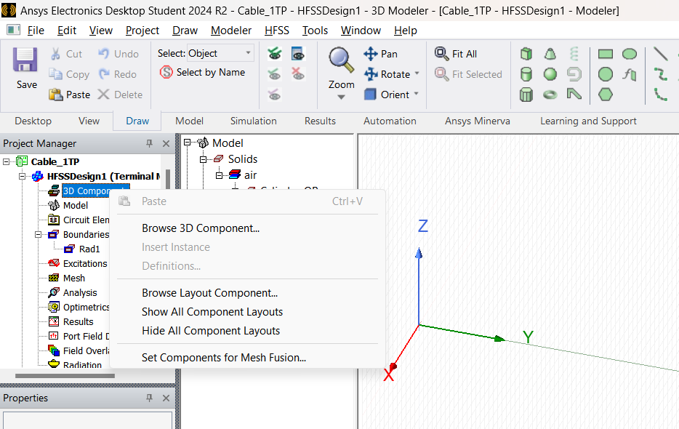Viewport: 679px width, 429px height.
Task: Collapse the HFSSDesign1 design node
Action: (22, 177)
